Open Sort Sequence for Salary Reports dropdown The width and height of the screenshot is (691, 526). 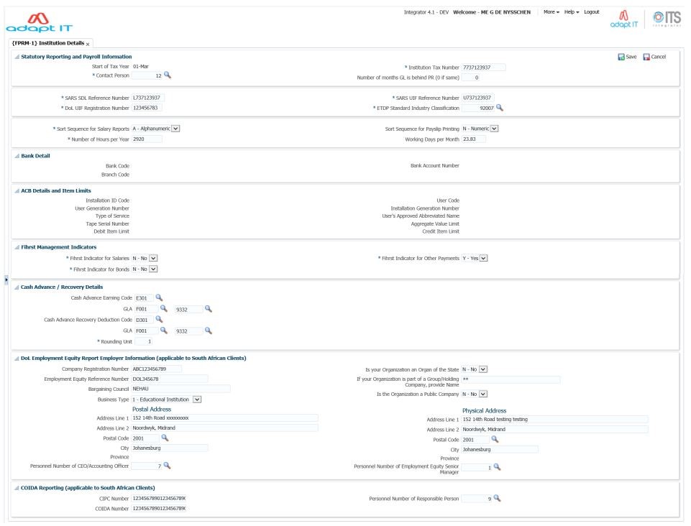[176, 129]
